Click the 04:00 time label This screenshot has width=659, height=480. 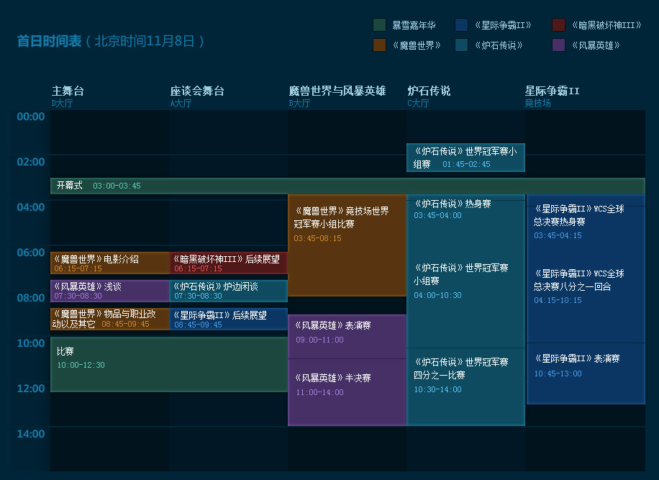pos(31,207)
